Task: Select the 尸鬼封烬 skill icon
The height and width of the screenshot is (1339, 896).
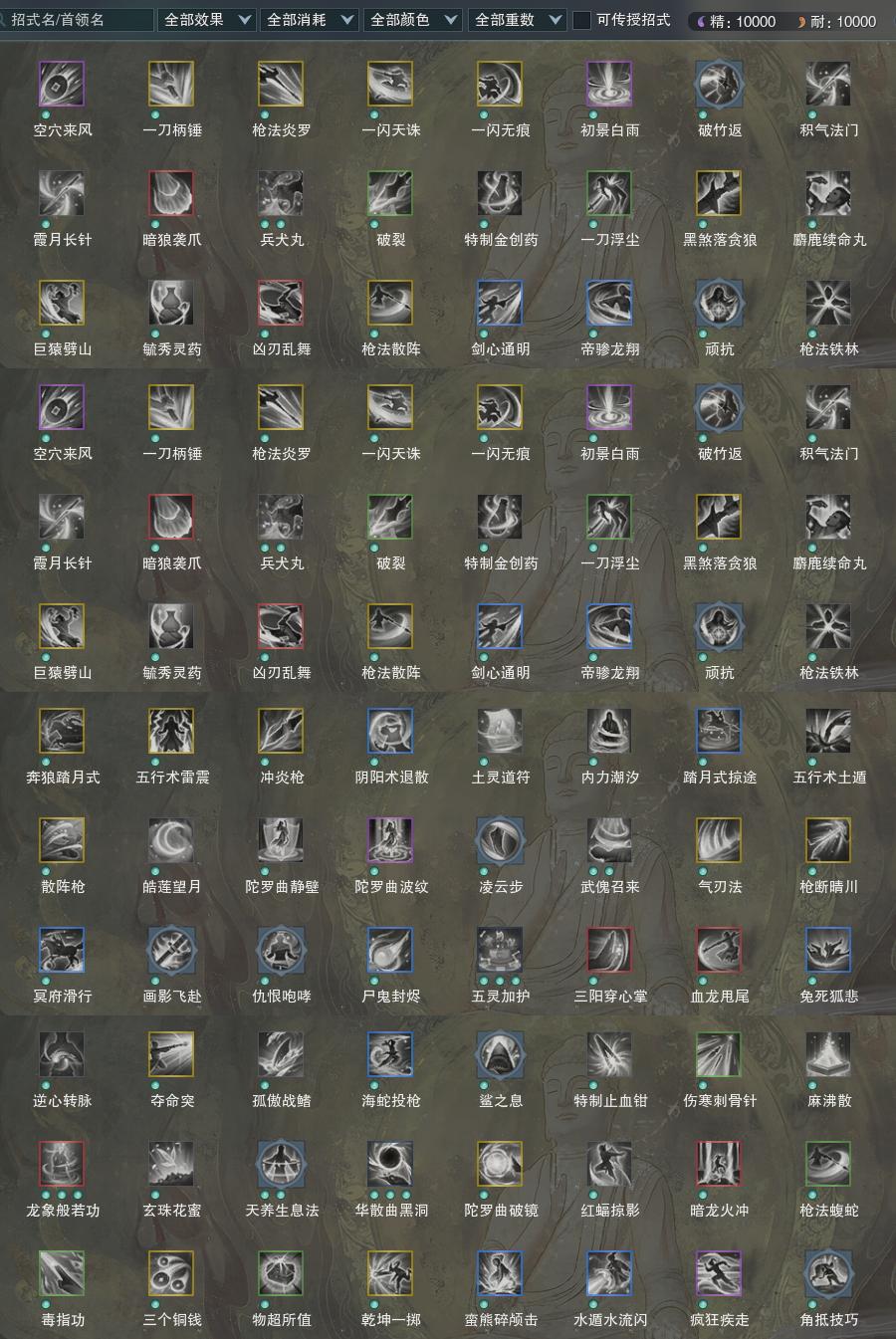Action: (390, 950)
